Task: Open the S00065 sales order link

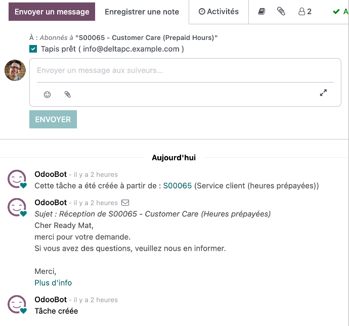Action: 177,185
